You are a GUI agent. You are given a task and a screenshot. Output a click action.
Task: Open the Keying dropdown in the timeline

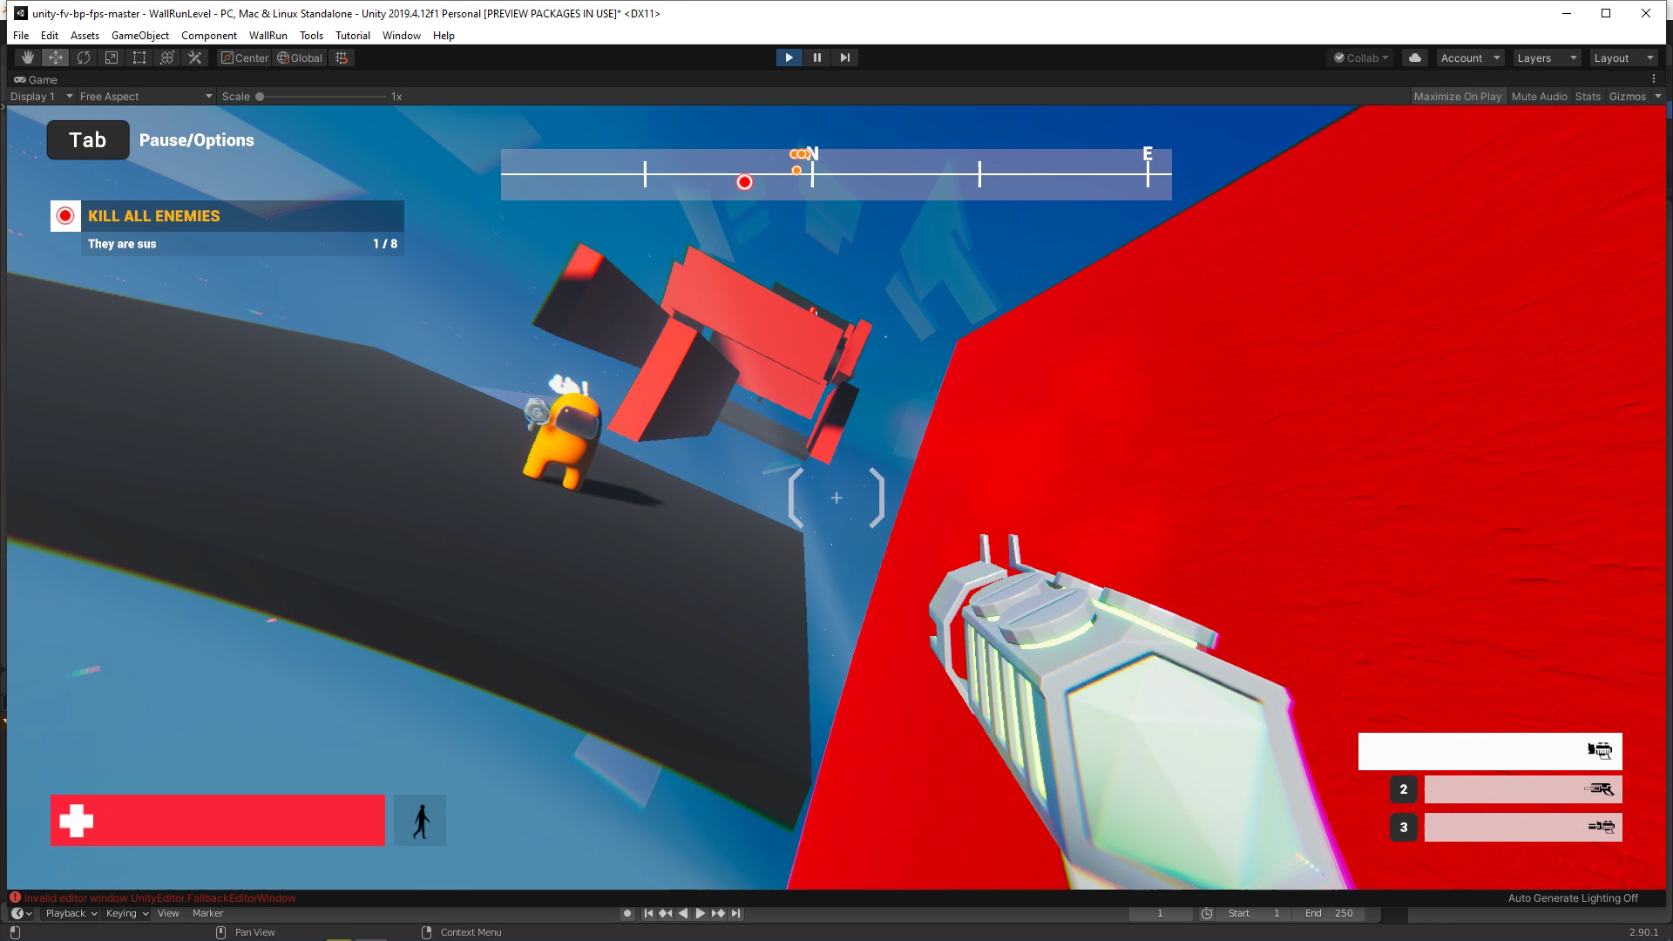tap(127, 913)
